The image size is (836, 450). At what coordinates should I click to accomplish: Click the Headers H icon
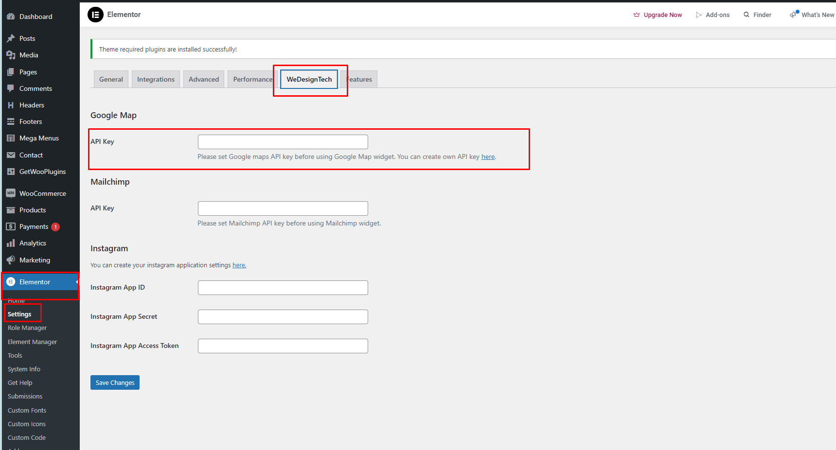(x=11, y=105)
